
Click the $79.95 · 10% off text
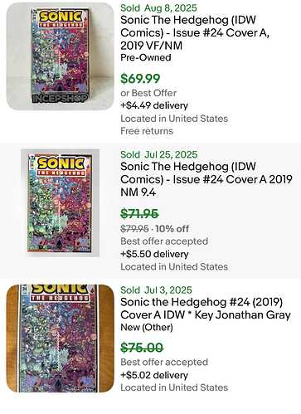point(154,229)
